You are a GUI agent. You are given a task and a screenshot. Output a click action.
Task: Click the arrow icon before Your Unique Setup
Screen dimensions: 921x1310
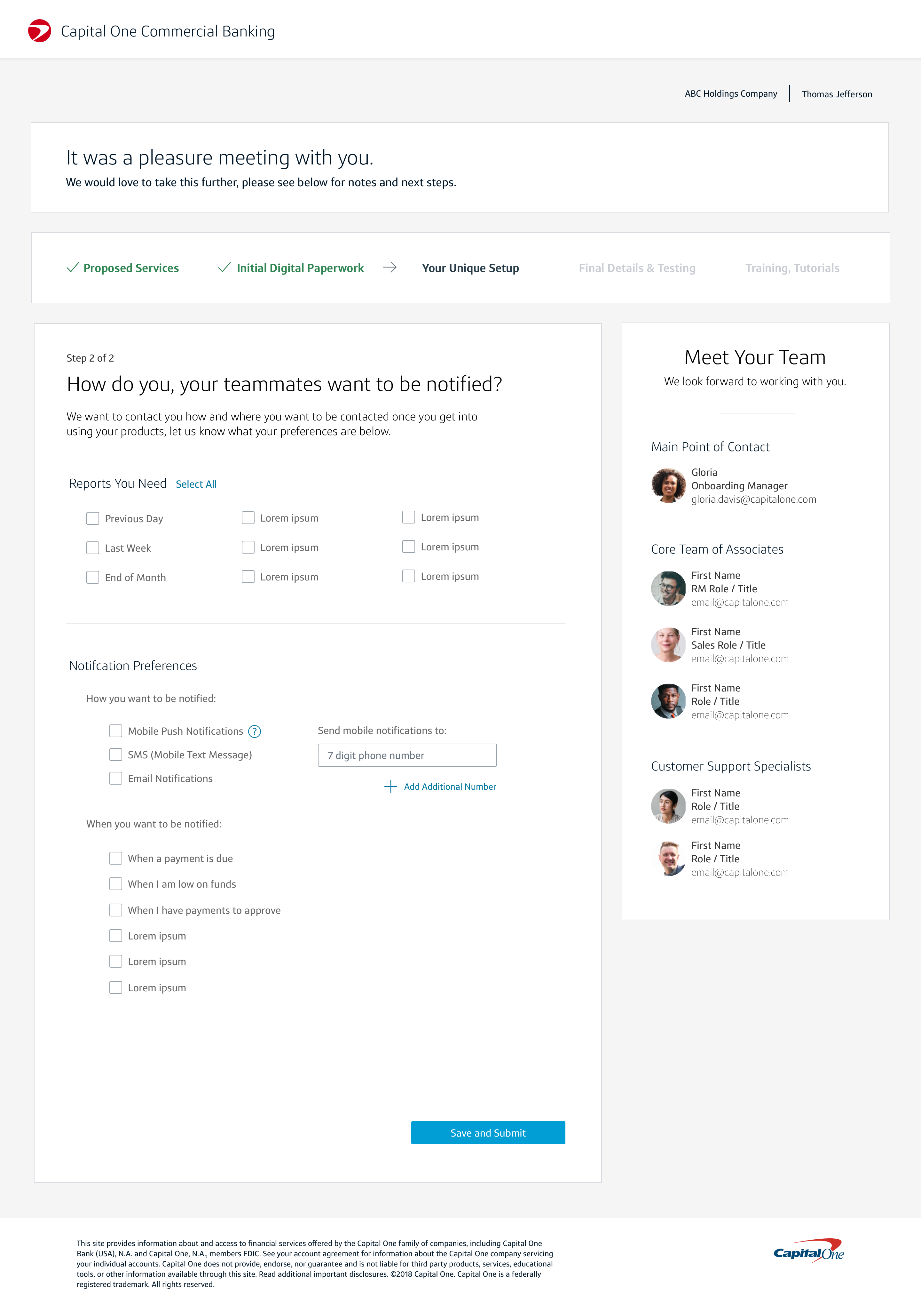pyautogui.click(x=390, y=268)
